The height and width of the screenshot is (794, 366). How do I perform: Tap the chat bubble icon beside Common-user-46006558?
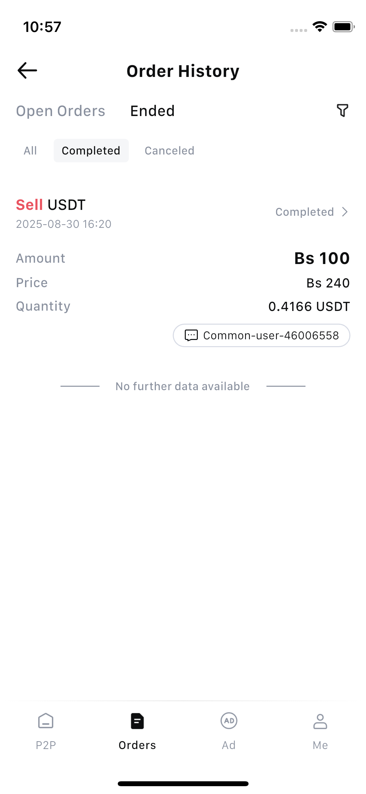(x=191, y=335)
